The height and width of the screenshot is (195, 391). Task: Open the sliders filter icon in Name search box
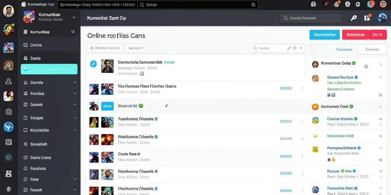(x=294, y=48)
